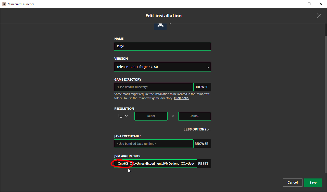Viewport: 327px width, 192px height.
Task: Click the resolution width auto field
Action: click(151, 116)
